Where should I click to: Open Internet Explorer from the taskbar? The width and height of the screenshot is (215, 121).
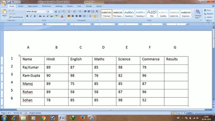pos(14,118)
